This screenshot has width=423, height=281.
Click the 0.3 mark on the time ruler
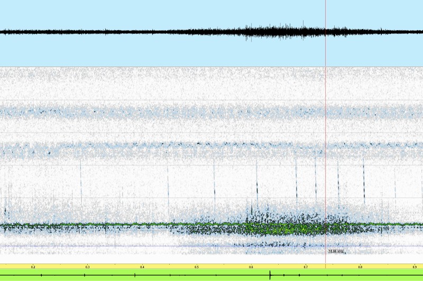click(x=88, y=267)
